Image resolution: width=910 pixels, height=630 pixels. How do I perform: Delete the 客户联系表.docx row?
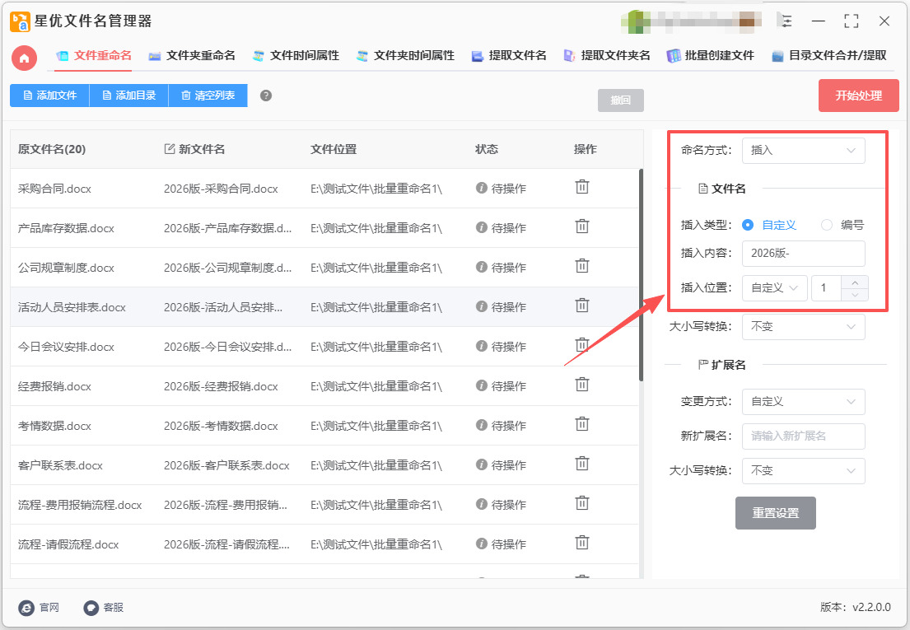pyautogui.click(x=582, y=464)
